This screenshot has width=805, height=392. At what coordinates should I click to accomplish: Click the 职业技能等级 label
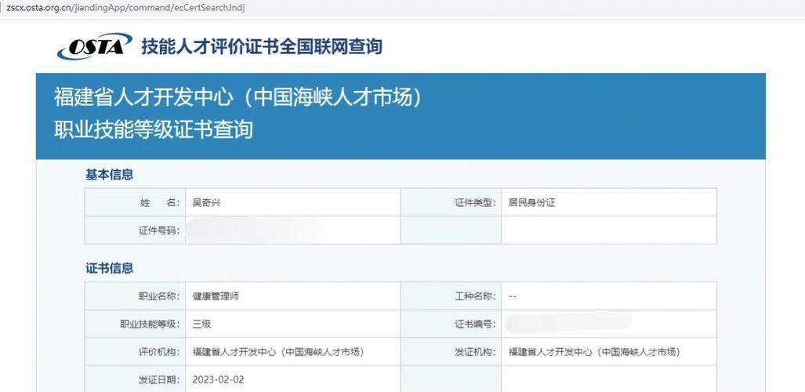click(x=150, y=324)
